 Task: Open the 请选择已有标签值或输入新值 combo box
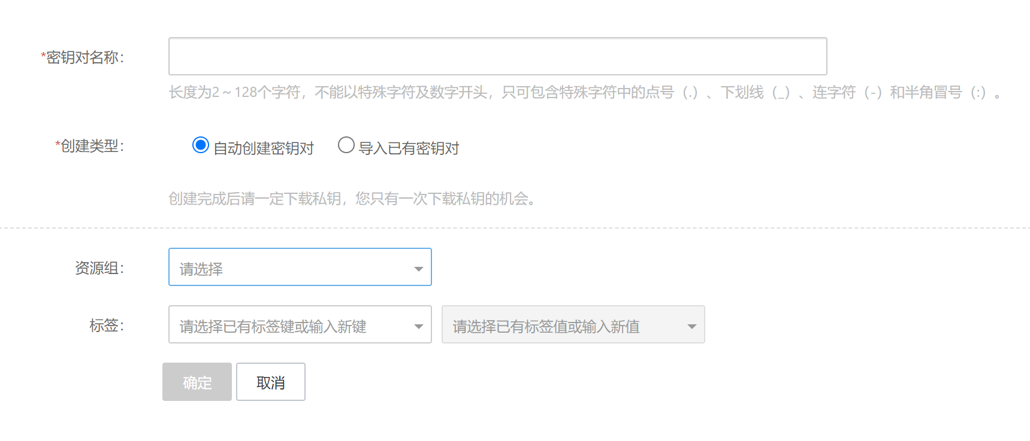click(573, 324)
